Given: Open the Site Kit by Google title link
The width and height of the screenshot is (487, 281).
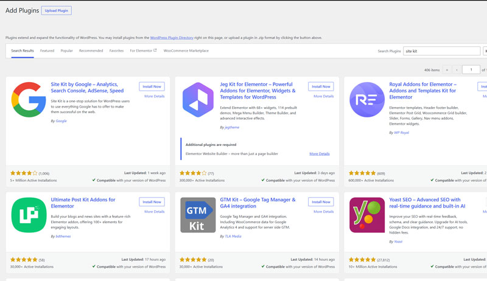Looking at the screenshot, I should (87, 88).
